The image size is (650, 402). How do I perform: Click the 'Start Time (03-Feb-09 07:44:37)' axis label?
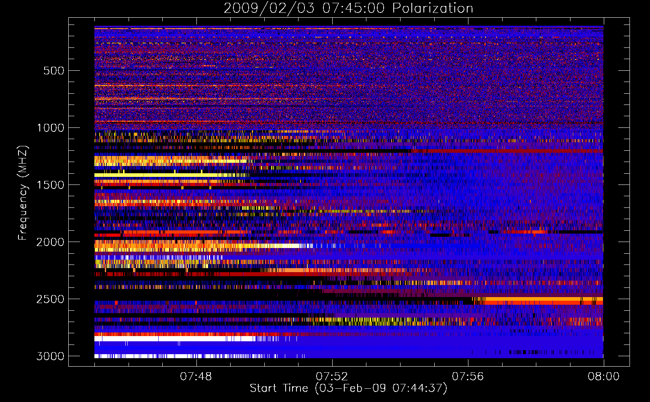coord(348,388)
